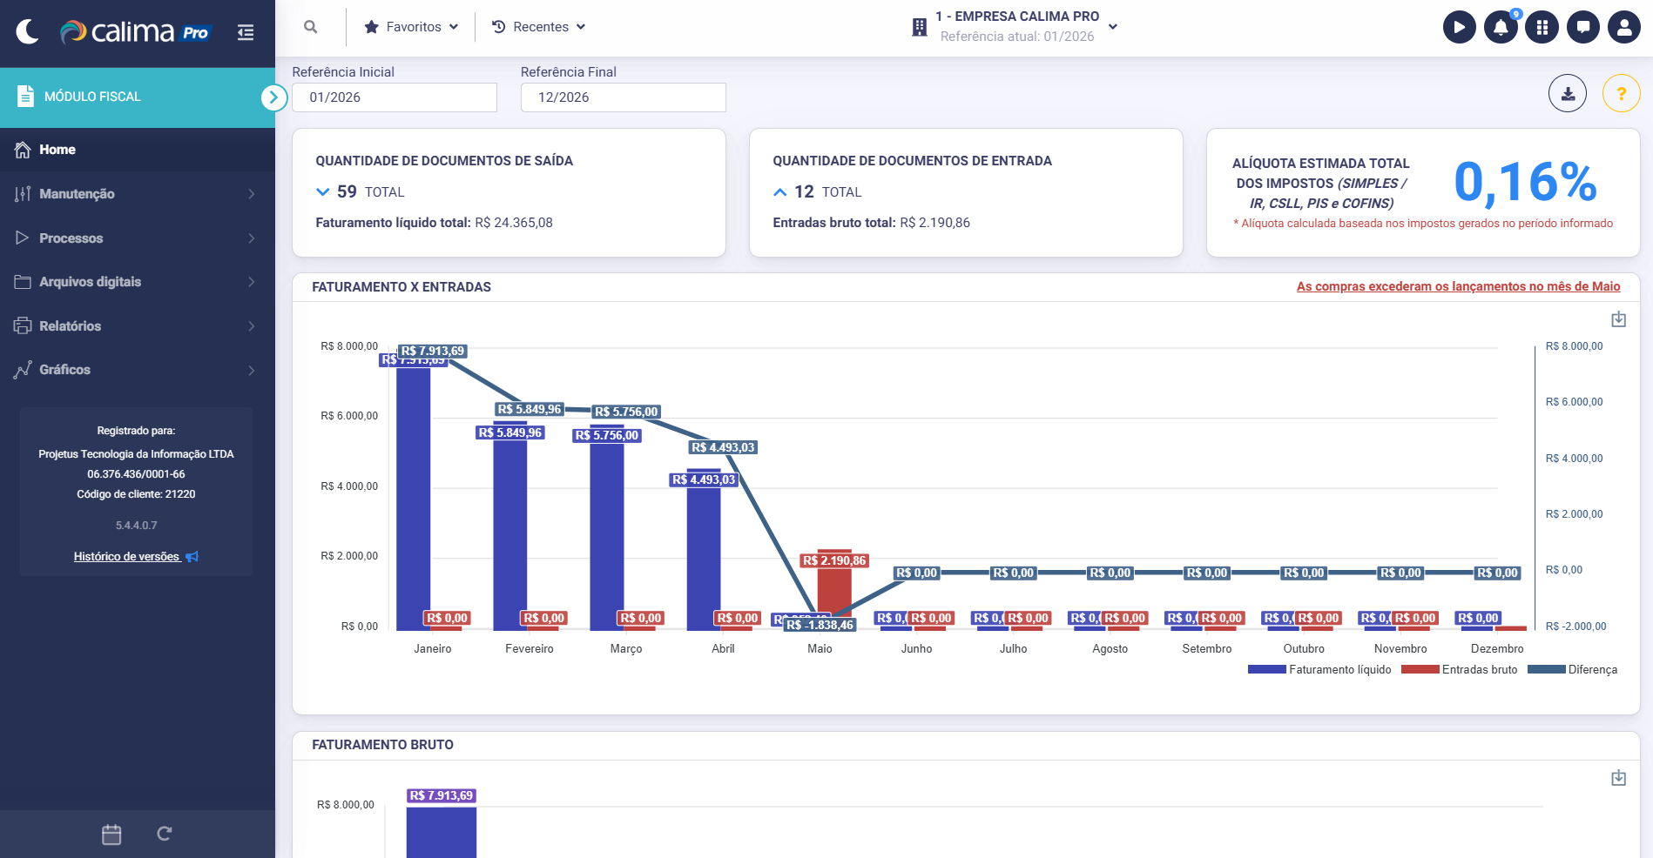The height and width of the screenshot is (858, 1653).
Task: Open calendar icon at sidebar bottom
Action: [x=111, y=835]
